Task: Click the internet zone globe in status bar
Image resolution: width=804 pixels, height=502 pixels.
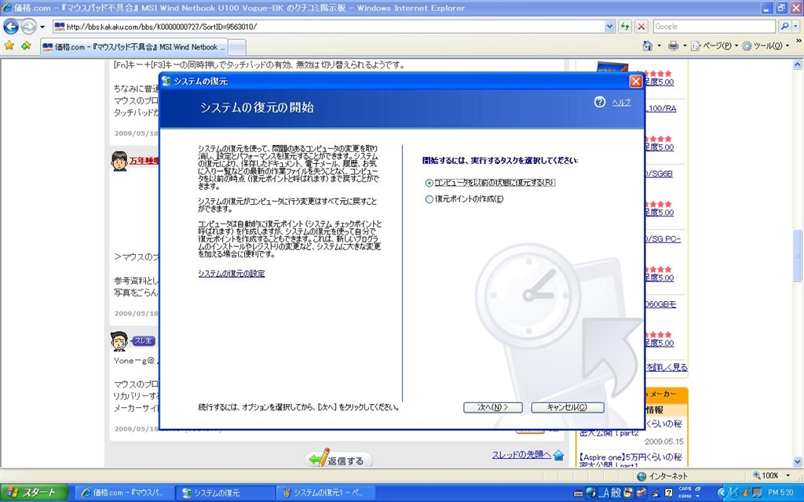Action: (641, 476)
